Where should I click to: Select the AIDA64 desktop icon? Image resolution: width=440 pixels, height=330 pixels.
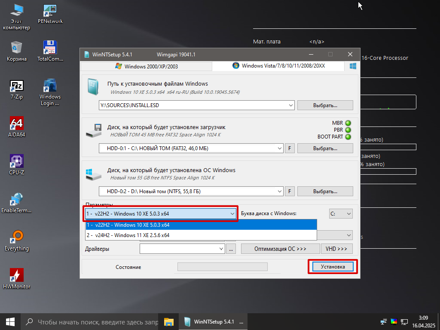tap(17, 127)
